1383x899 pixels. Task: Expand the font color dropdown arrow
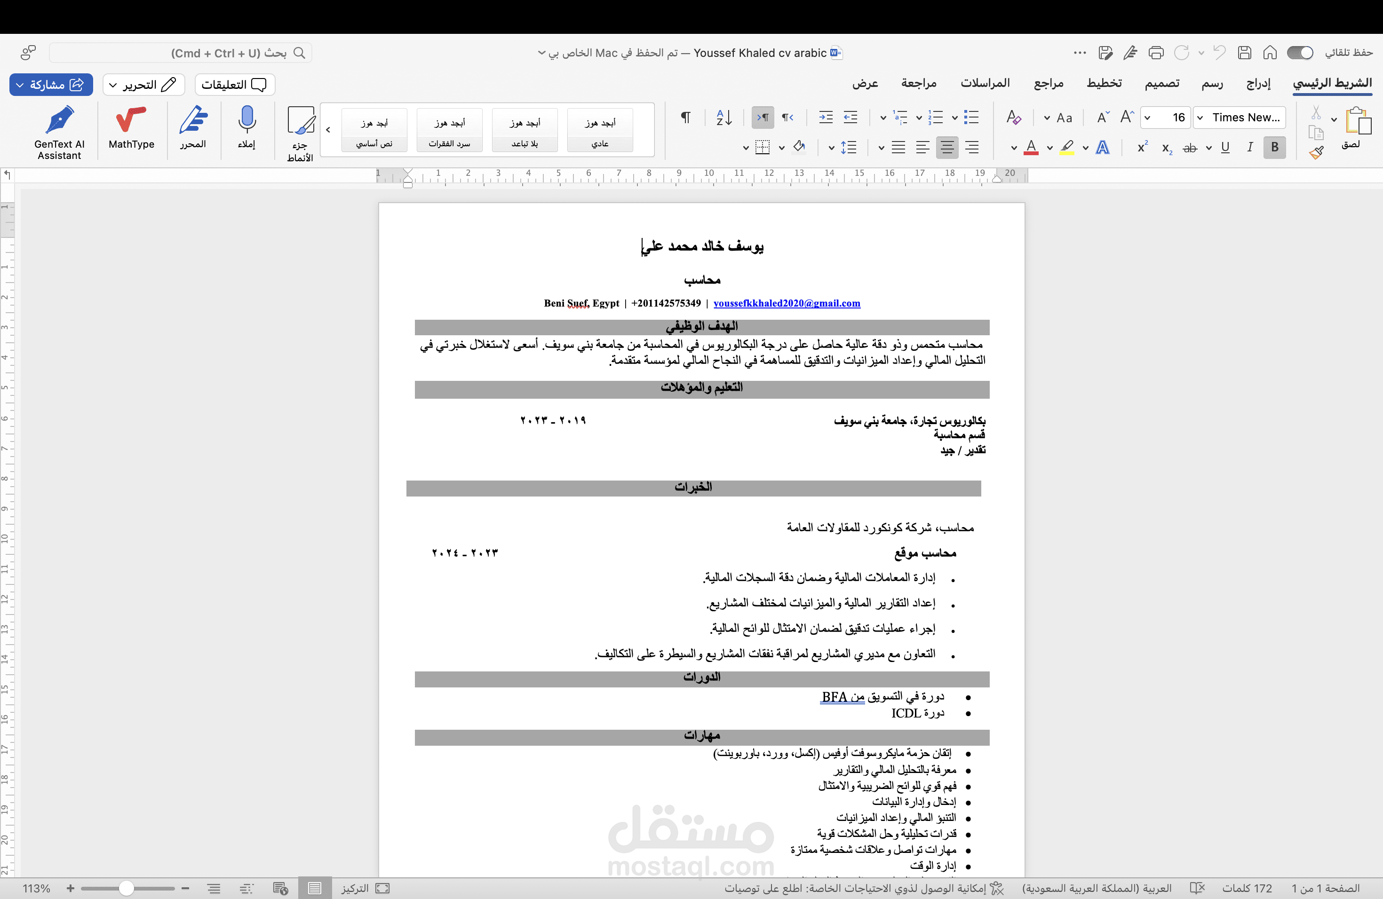(x=1013, y=148)
